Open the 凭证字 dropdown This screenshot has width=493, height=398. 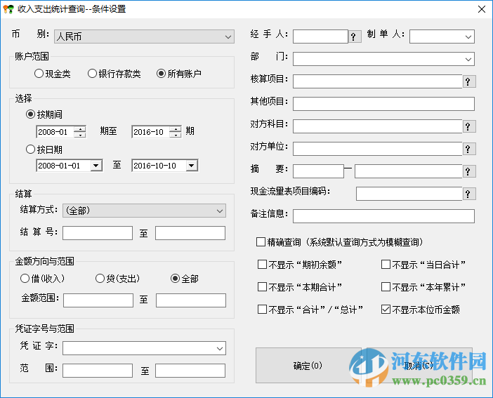click(x=144, y=348)
